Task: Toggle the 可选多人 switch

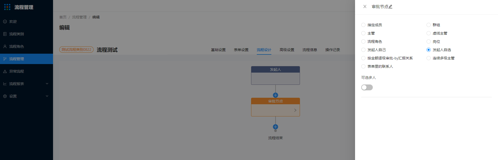Action: click(x=367, y=87)
